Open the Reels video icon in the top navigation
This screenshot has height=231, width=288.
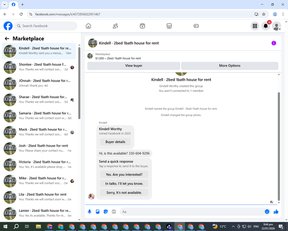point(142,26)
